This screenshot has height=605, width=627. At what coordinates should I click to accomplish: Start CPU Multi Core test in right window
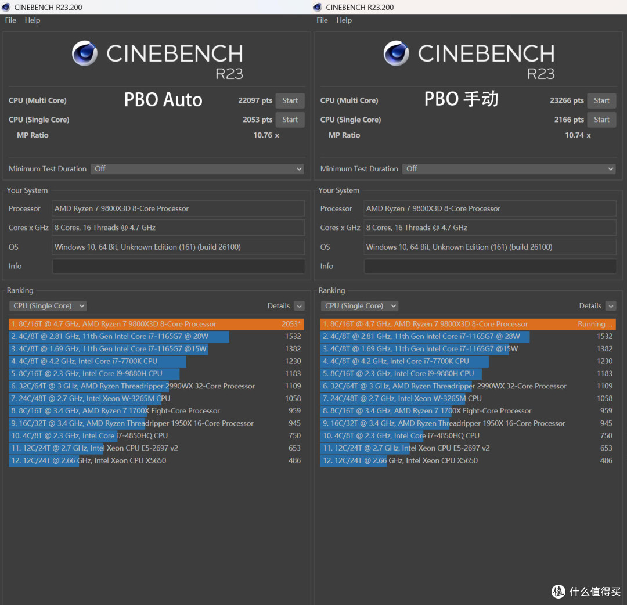[x=601, y=100]
